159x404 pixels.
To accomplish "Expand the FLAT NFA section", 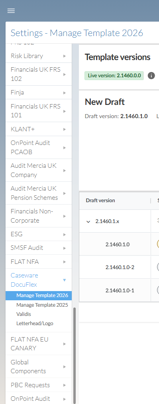I will [x=39, y=262].
